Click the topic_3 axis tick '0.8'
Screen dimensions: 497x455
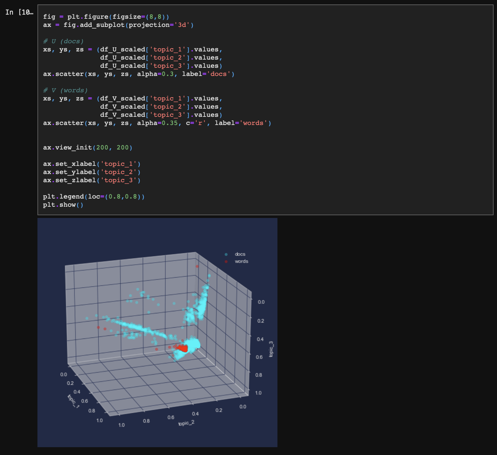pyautogui.click(x=259, y=375)
